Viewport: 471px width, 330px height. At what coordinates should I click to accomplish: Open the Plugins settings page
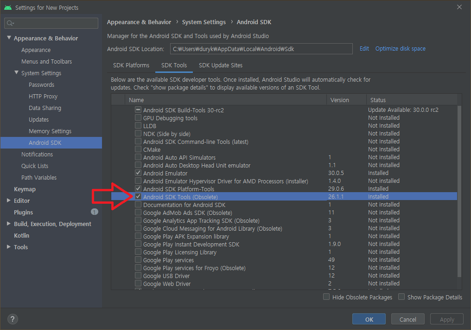click(23, 212)
